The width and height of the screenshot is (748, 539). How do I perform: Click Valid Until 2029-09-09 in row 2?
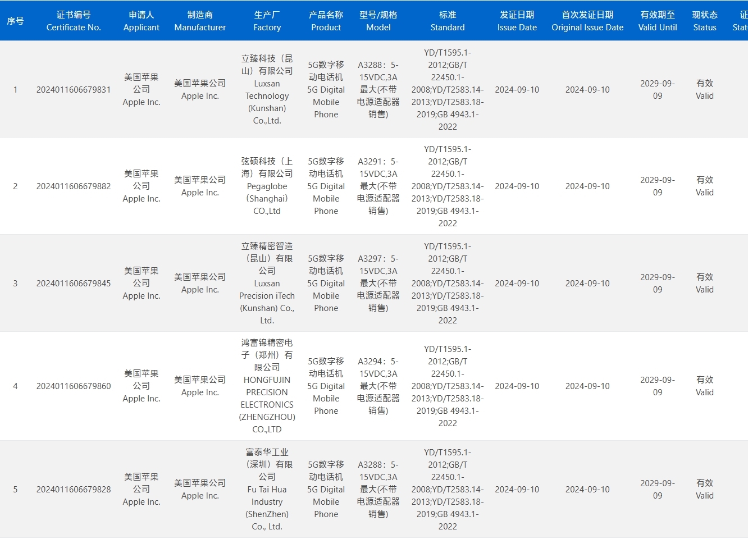658,186
